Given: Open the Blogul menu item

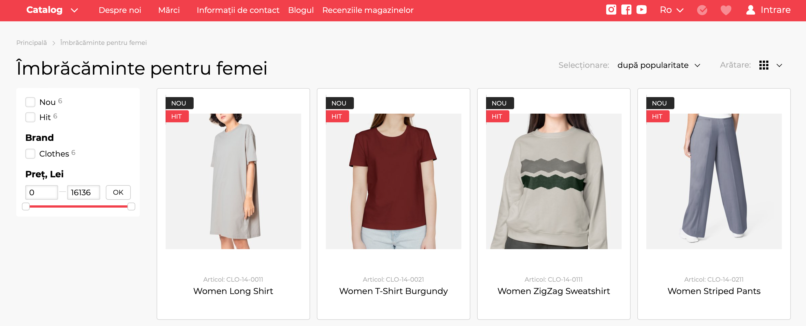Looking at the screenshot, I should pyautogui.click(x=300, y=10).
